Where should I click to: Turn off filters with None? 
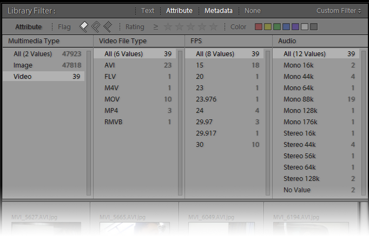click(252, 11)
